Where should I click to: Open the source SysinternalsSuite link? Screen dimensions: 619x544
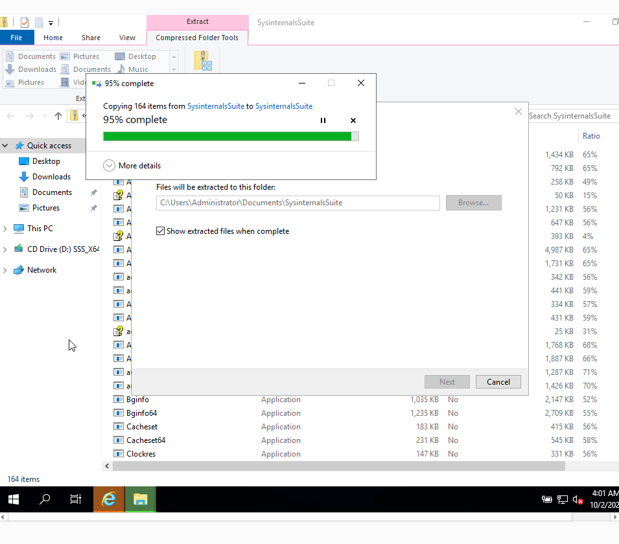(216, 106)
